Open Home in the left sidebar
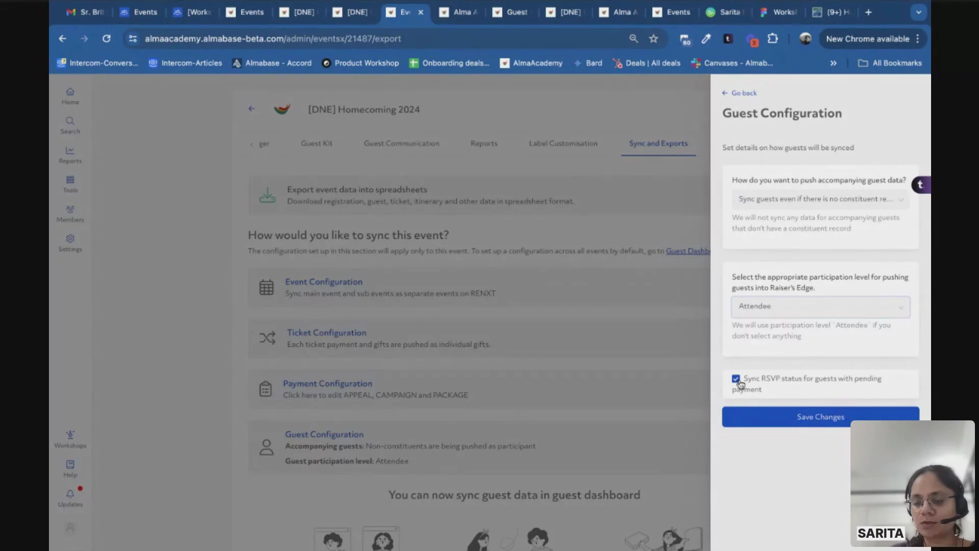Viewport: 979px width, 551px height. tap(70, 96)
